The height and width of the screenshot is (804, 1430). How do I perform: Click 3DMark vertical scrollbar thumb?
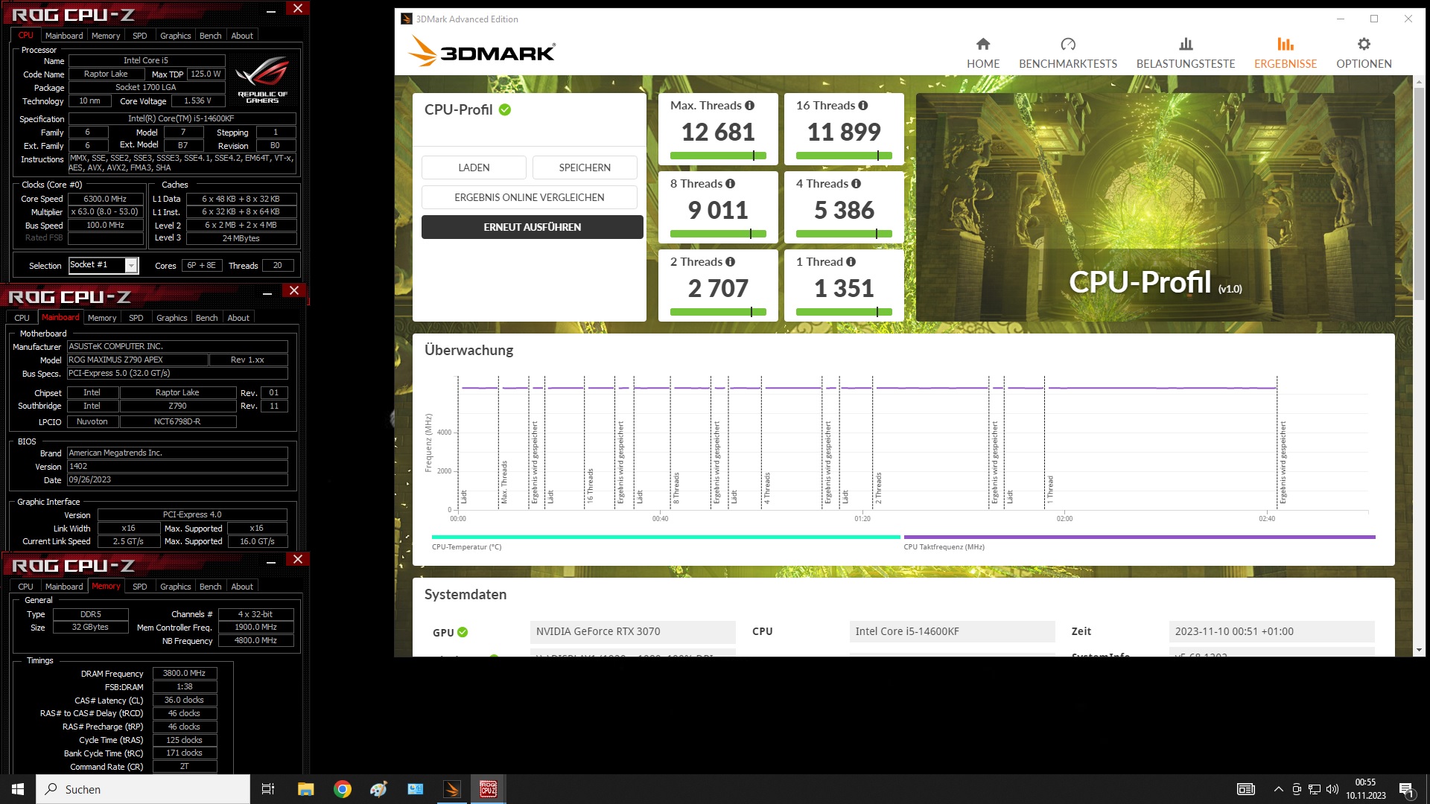[1419, 194]
